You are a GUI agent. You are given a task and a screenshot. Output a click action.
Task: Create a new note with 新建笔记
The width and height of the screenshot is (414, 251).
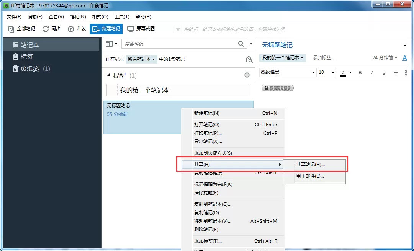click(106, 29)
